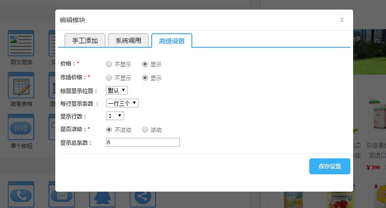Click the 保存设置 button
The height and width of the screenshot is (208, 386).
329,167
